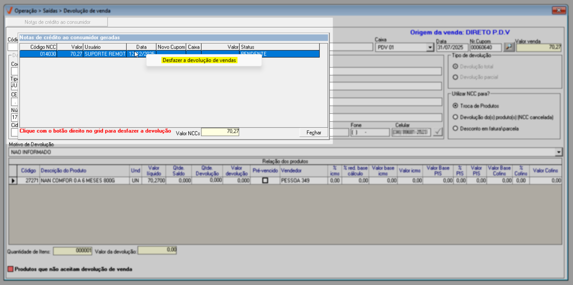
Task: Click NAN COMFOR 0 A 6 MESES 800G
Action: (85, 181)
